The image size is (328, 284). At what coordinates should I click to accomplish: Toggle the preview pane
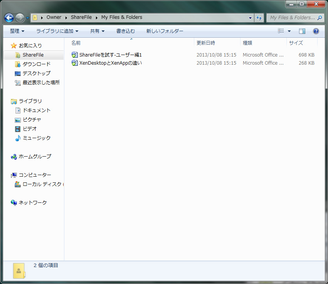302,31
